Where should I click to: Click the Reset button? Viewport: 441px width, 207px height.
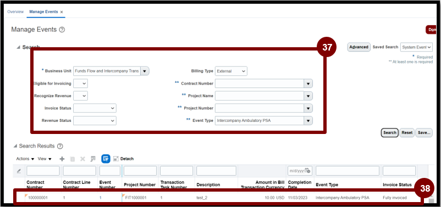(407, 132)
